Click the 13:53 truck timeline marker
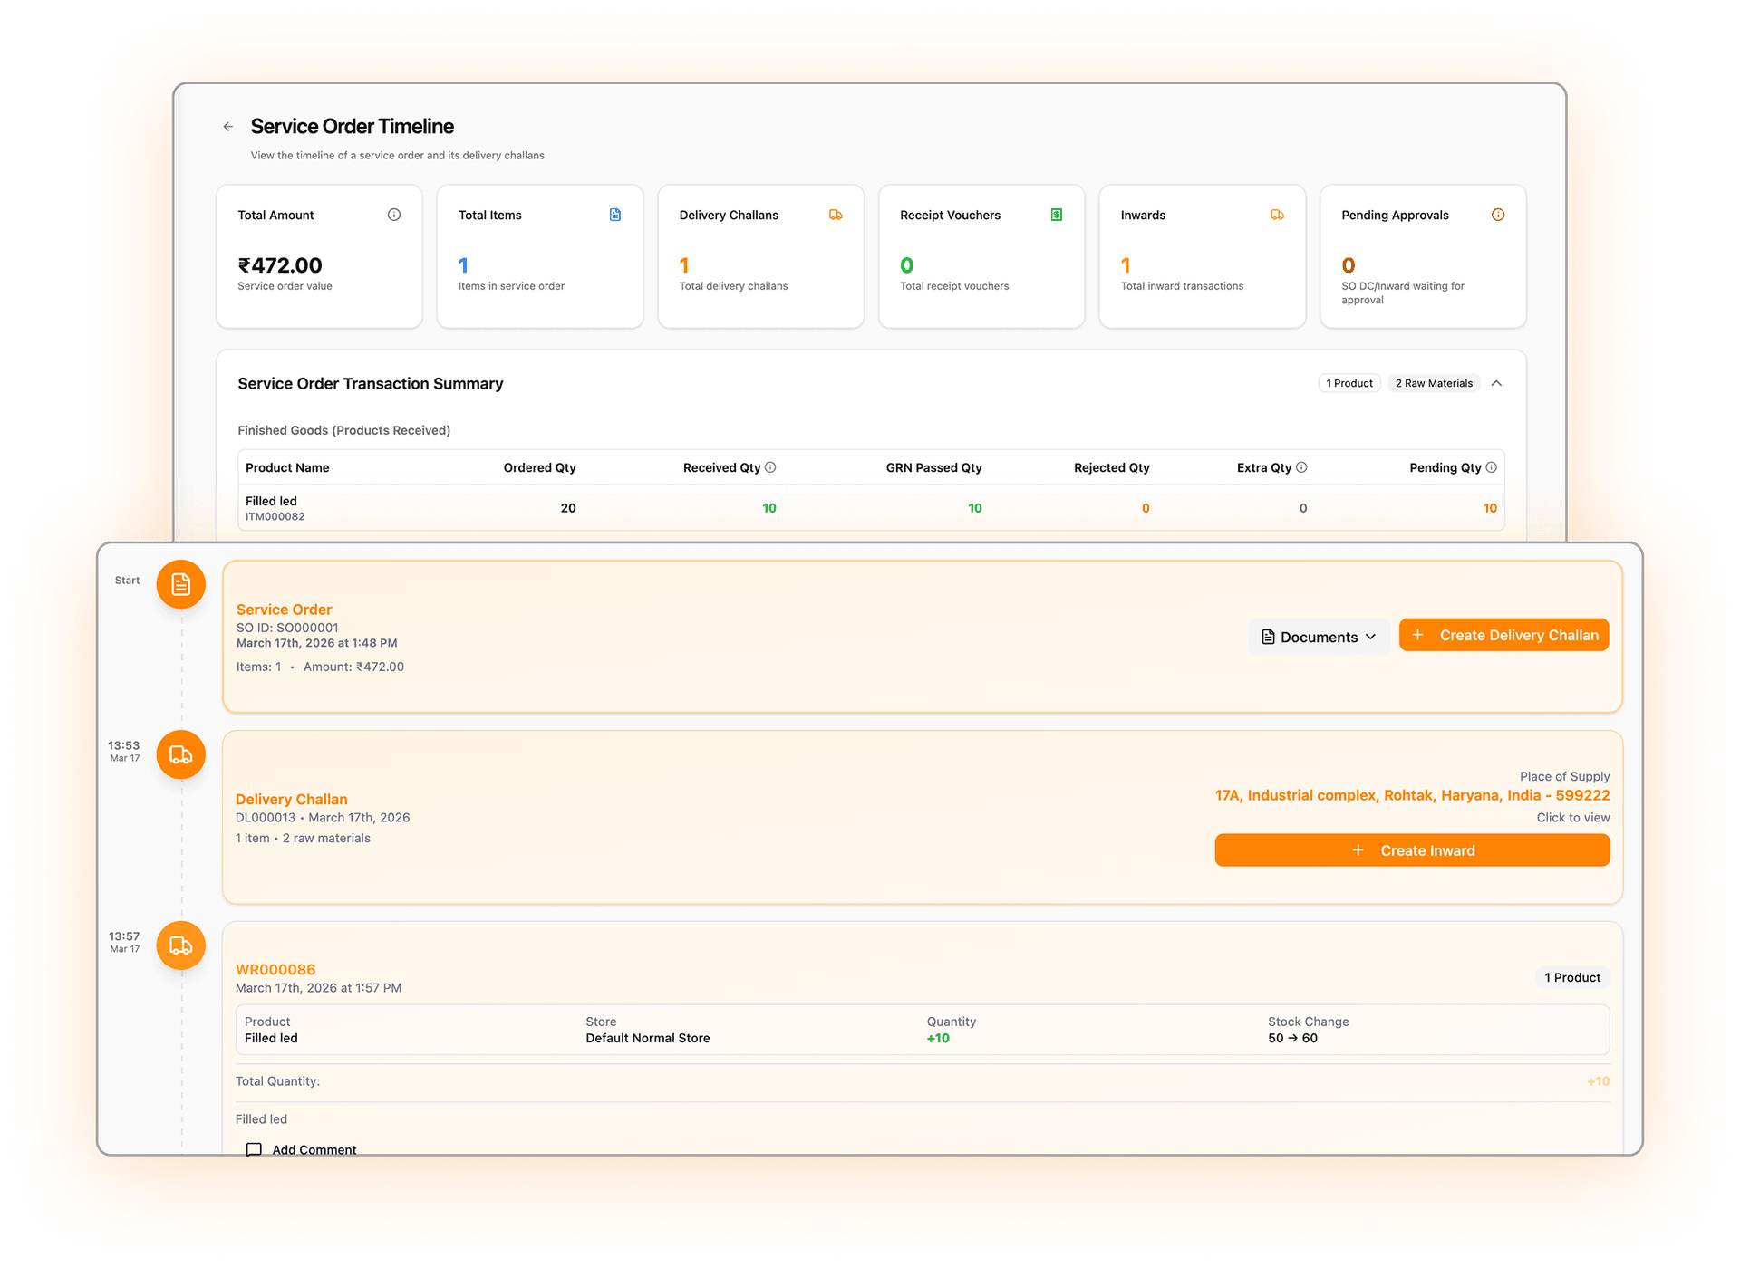The image size is (1740, 1267). (x=181, y=754)
